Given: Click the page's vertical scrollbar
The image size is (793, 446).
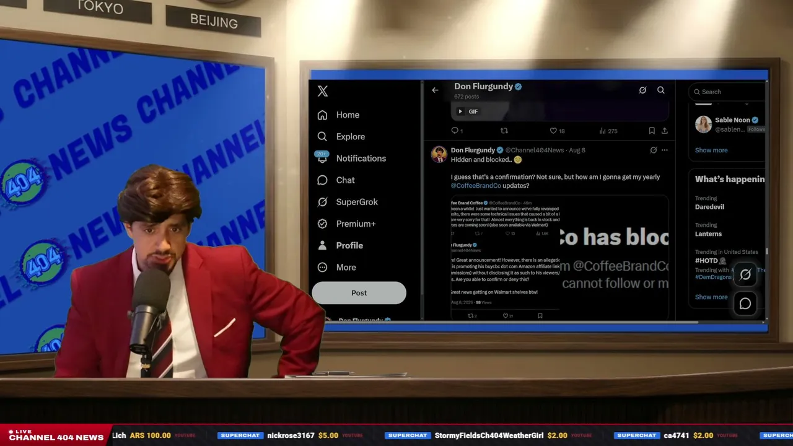Looking at the screenshot, I should 767,251.
